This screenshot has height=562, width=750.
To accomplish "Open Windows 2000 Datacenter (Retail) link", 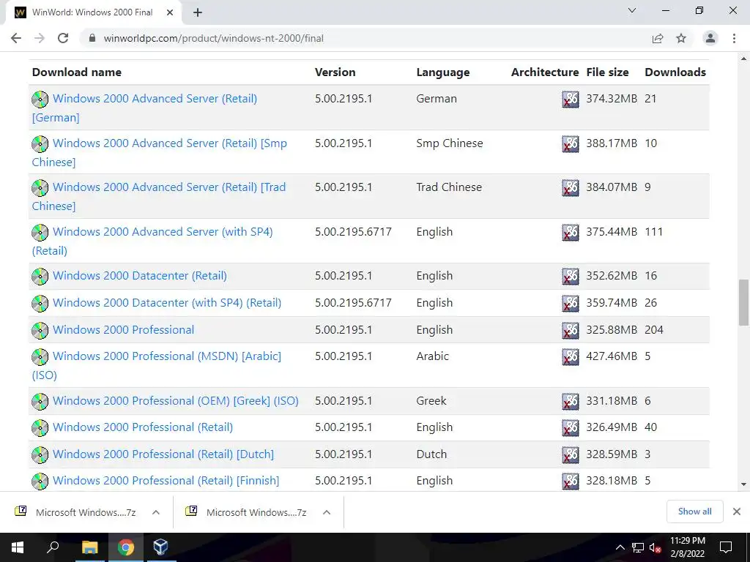I will (140, 276).
